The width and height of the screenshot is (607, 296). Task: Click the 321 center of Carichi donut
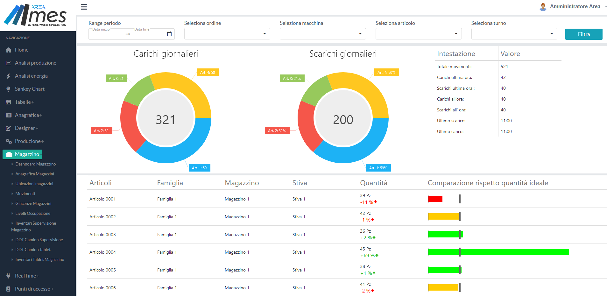click(166, 120)
